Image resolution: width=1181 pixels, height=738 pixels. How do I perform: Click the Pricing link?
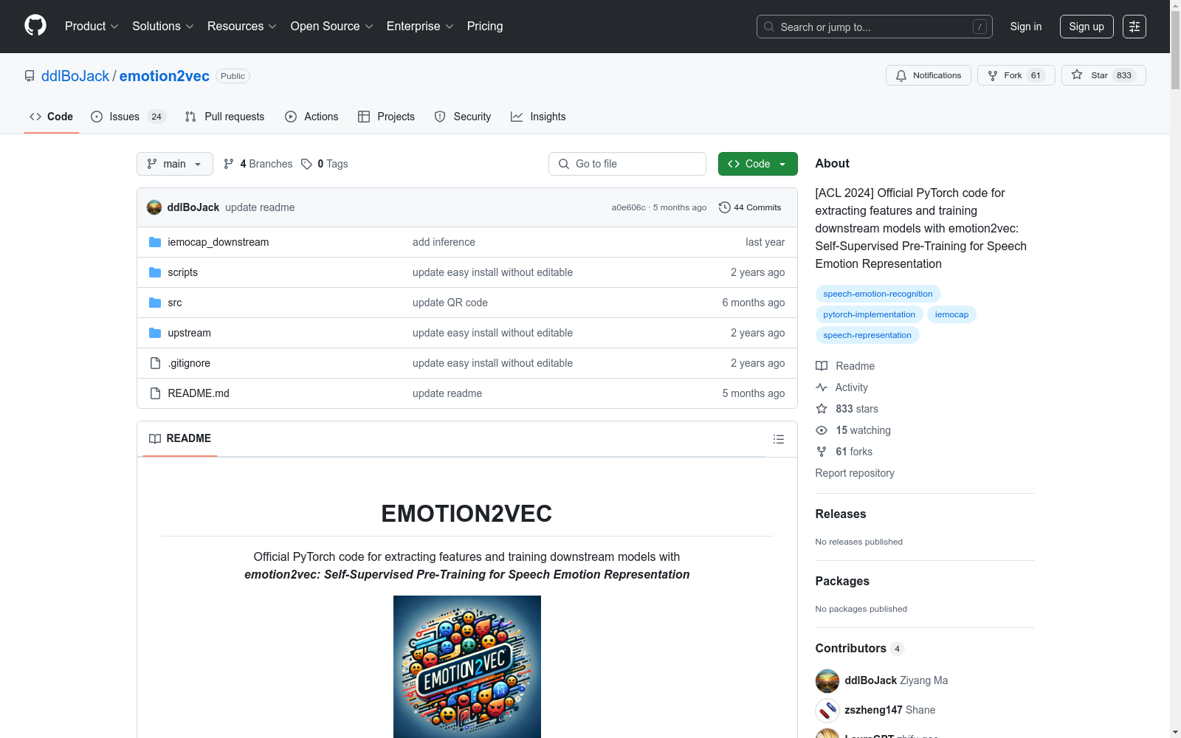[x=485, y=27]
